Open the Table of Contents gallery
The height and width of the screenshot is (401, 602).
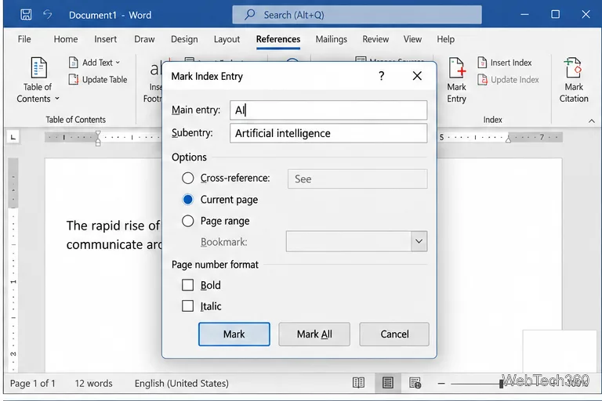tap(38, 80)
